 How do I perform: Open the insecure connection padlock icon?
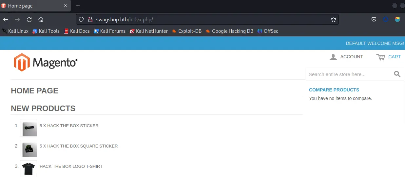pyautogui.click(x=90, y=20)
